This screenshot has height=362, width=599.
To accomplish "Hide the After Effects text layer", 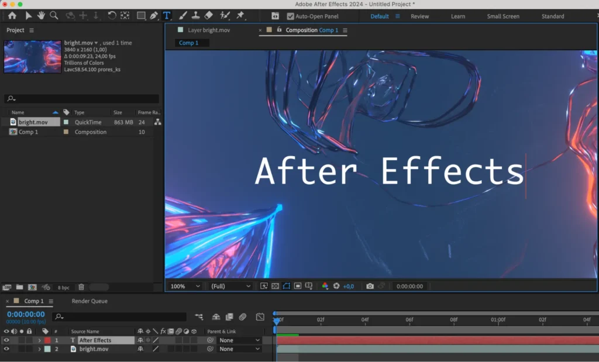I will click(6, 340).
